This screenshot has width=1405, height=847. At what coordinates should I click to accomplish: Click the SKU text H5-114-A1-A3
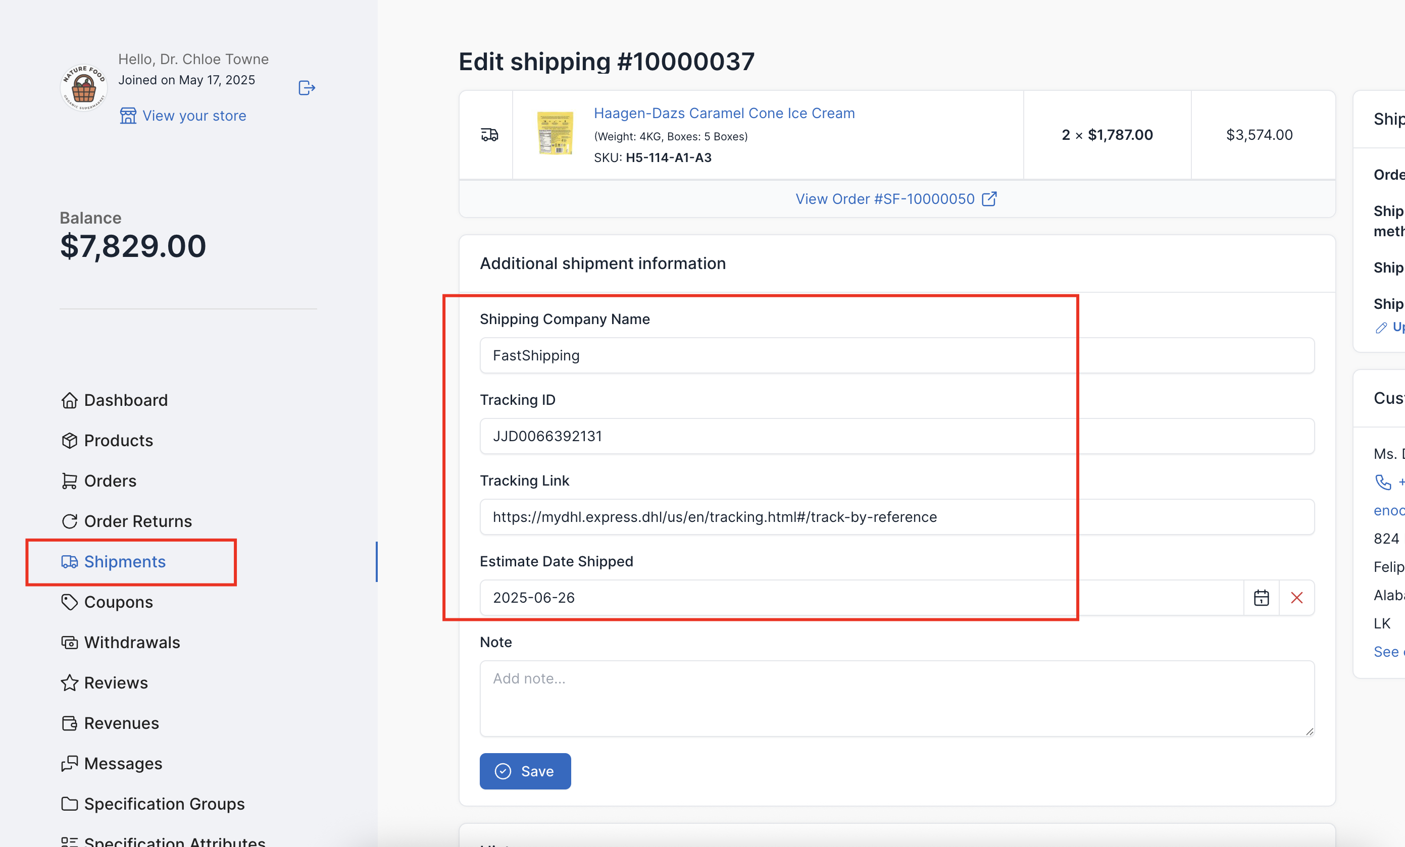pyautogui.click(x=668, y=157)
